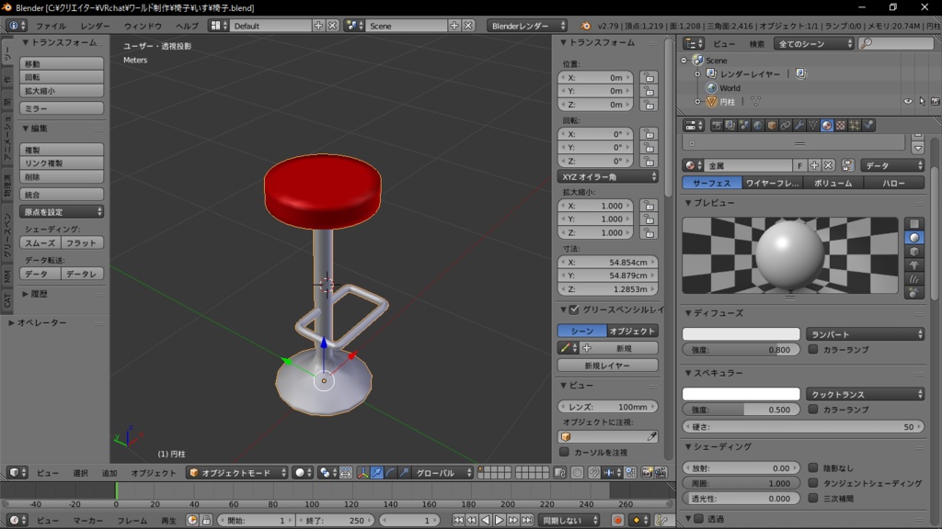The height and width of the screenshot is (529, 942).
Task: Open the Mesh Data triangle tab
Action: (813, 125)
